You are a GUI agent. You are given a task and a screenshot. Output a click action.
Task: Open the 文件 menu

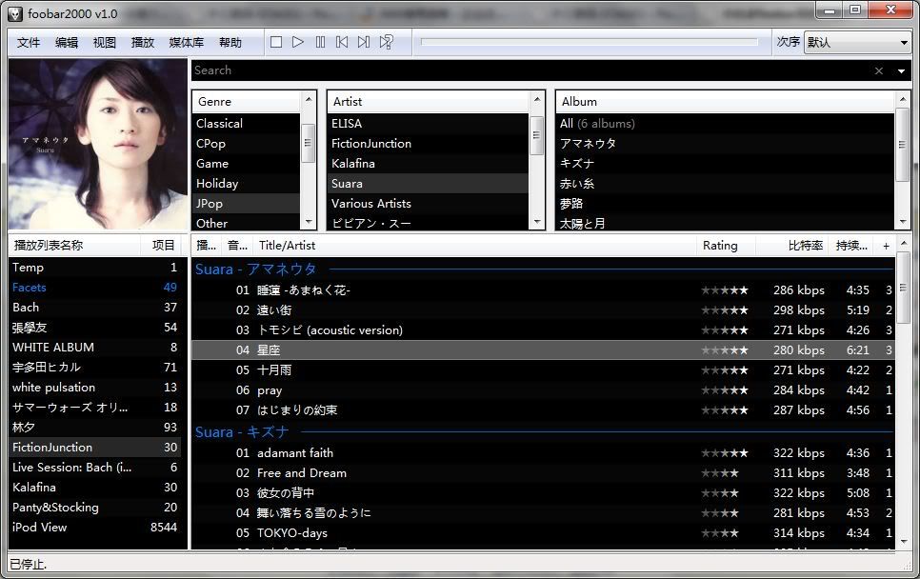point(29,42)
